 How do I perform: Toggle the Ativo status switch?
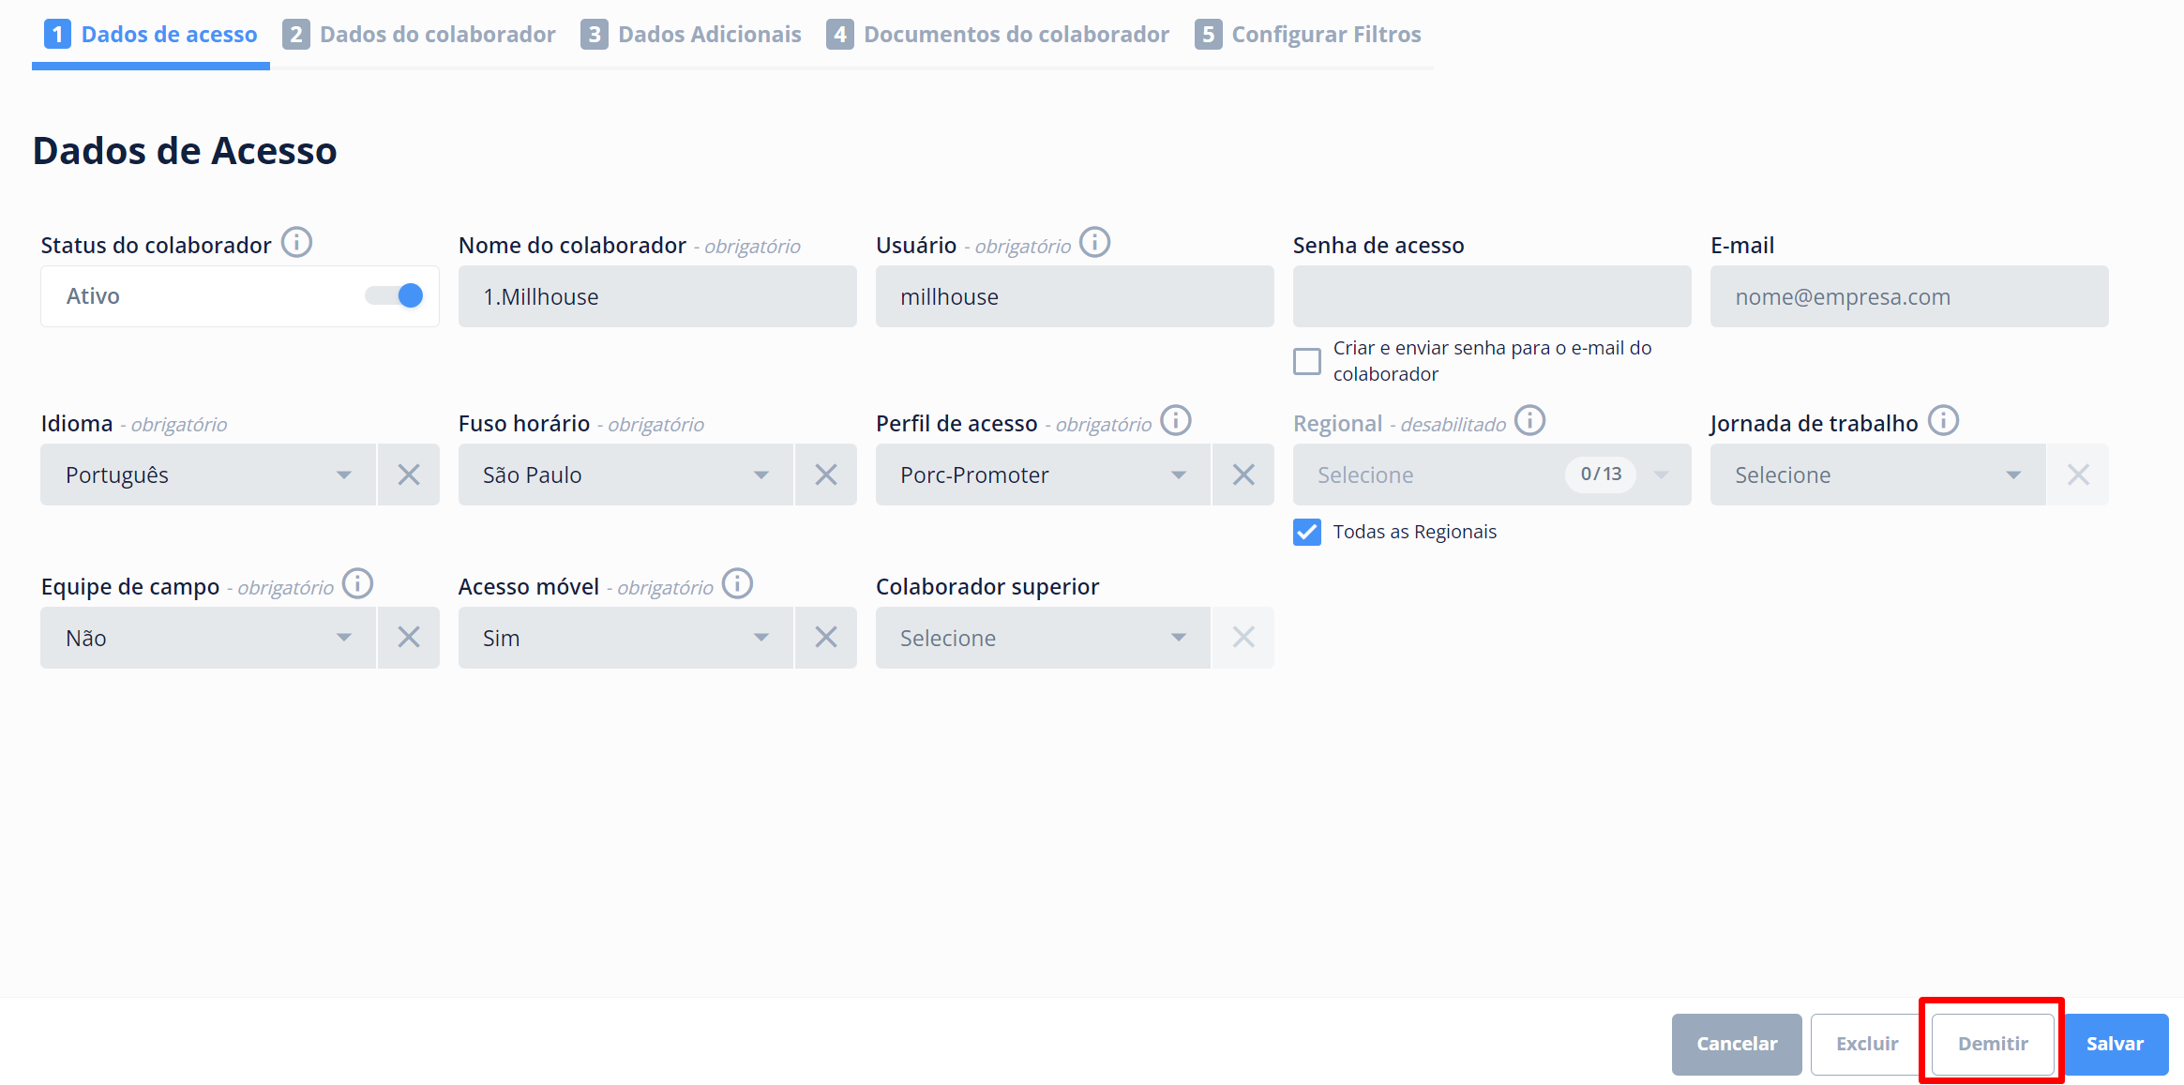(x=395, y=296)
